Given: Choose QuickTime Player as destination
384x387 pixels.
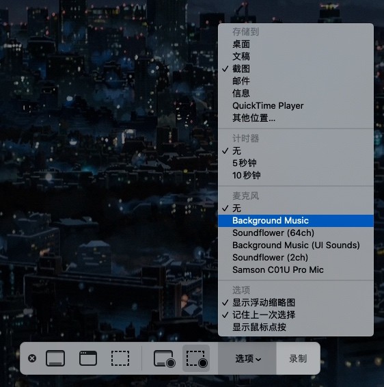Looking at the screenshot, I should coord(296,105).
